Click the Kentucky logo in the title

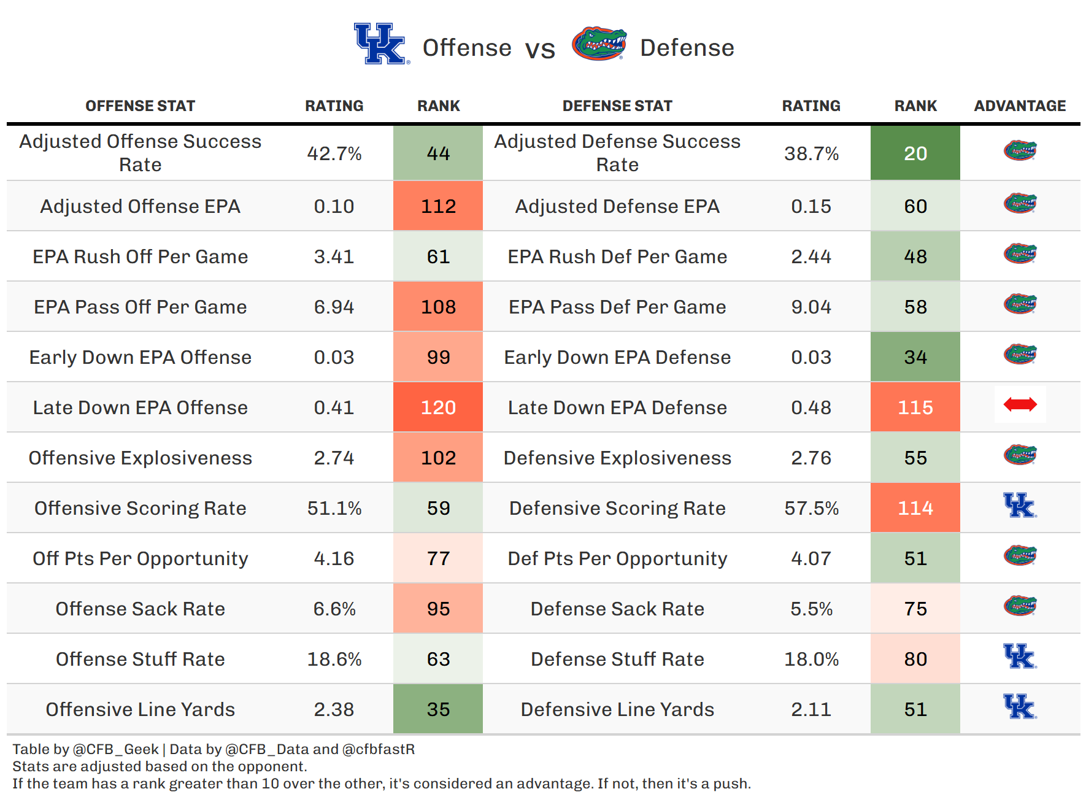pos(381,44)
